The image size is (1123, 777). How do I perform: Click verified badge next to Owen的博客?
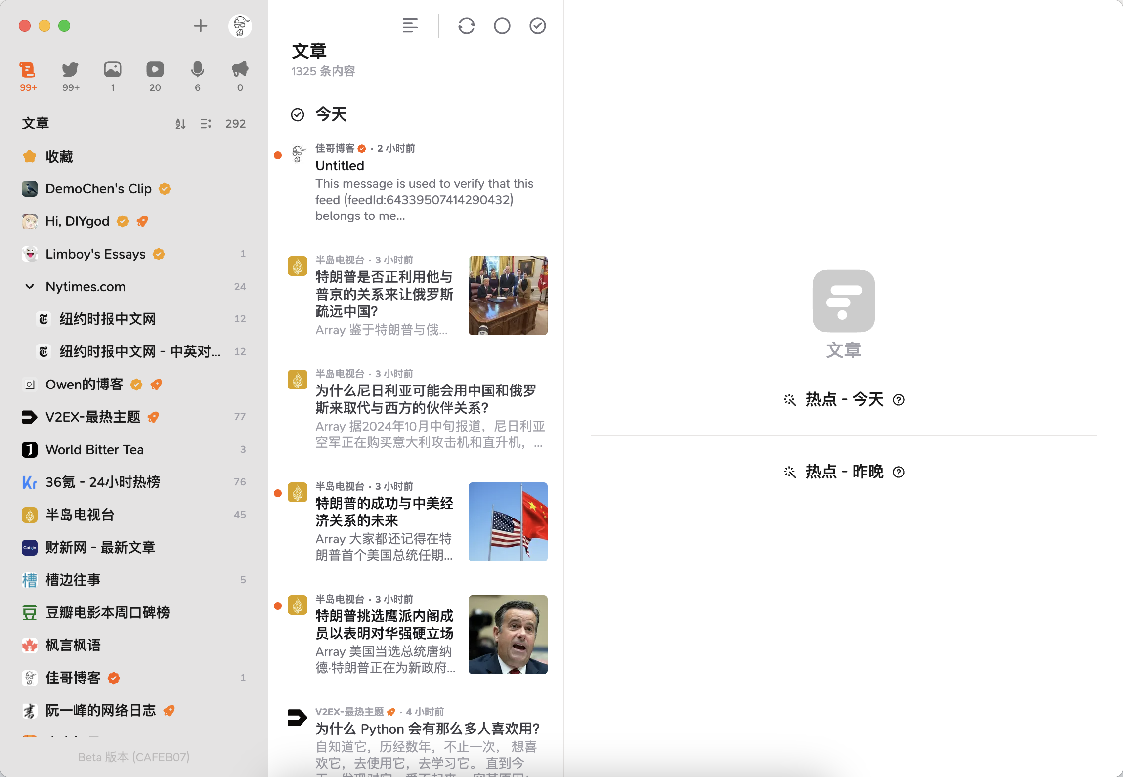(136, 385)
